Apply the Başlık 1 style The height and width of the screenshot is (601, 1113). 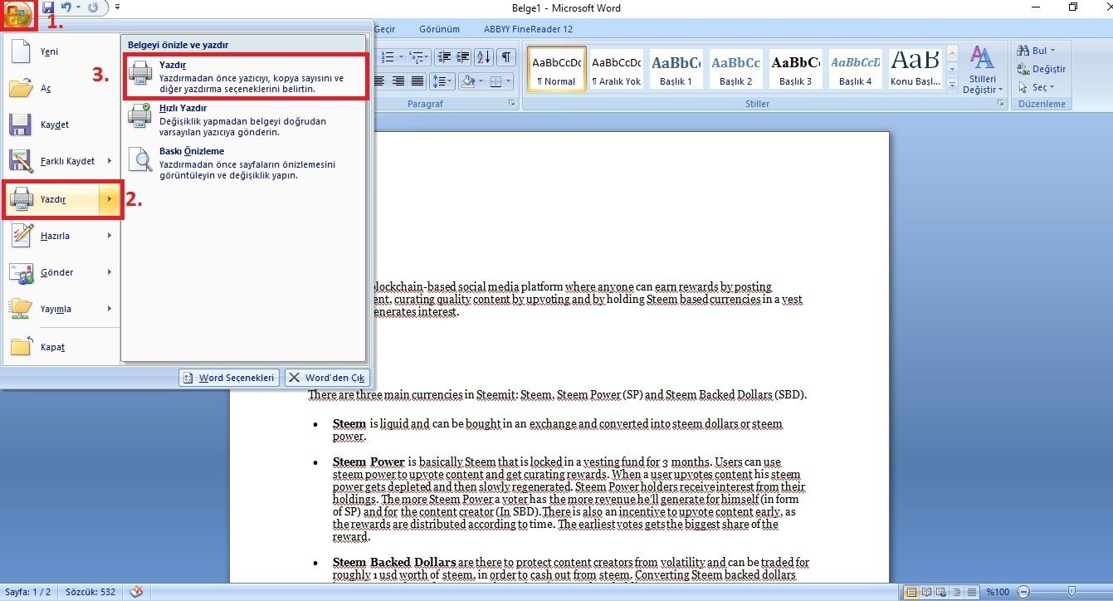click(676, 69)
